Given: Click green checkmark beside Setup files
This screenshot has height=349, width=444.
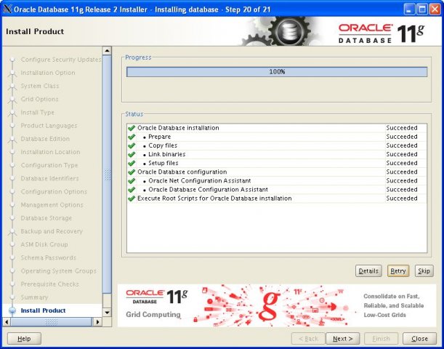Looking at the screenshot, I should click(132, 163).
